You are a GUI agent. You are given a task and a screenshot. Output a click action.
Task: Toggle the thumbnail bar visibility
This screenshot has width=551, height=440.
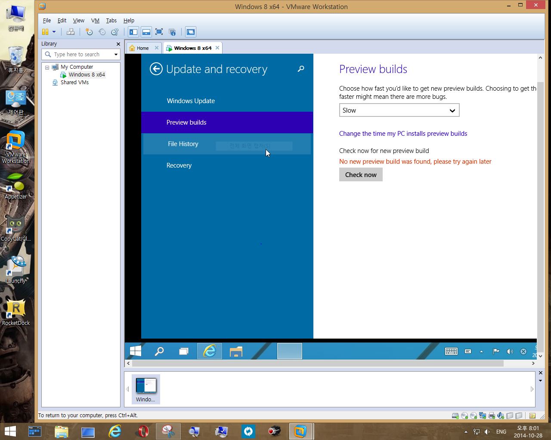(x=146, y=32)
